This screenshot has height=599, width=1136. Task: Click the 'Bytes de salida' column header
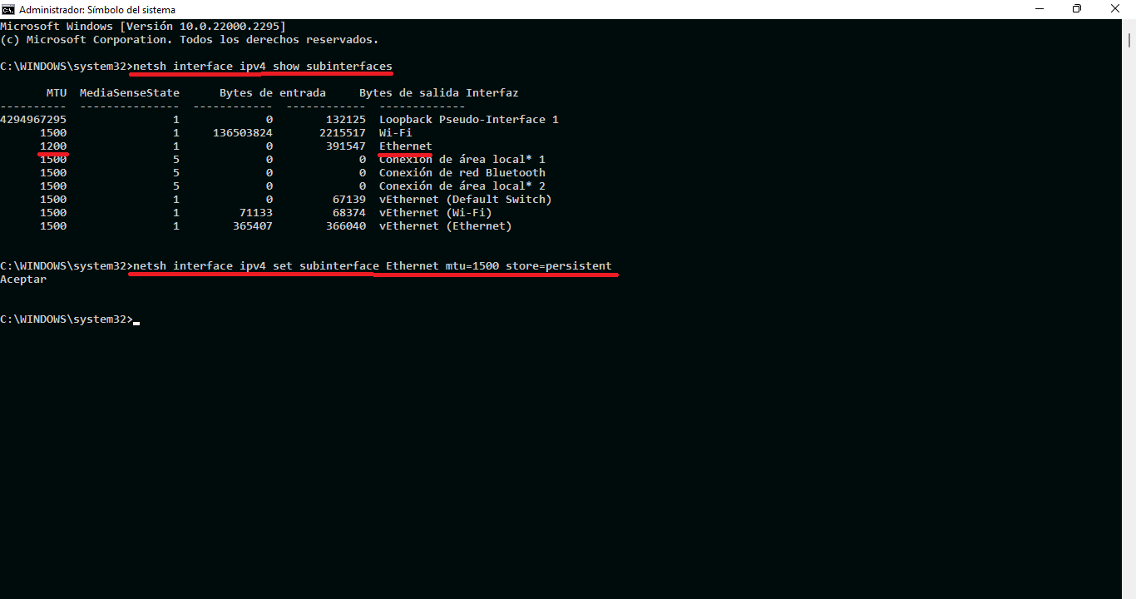tap(409, 92)
